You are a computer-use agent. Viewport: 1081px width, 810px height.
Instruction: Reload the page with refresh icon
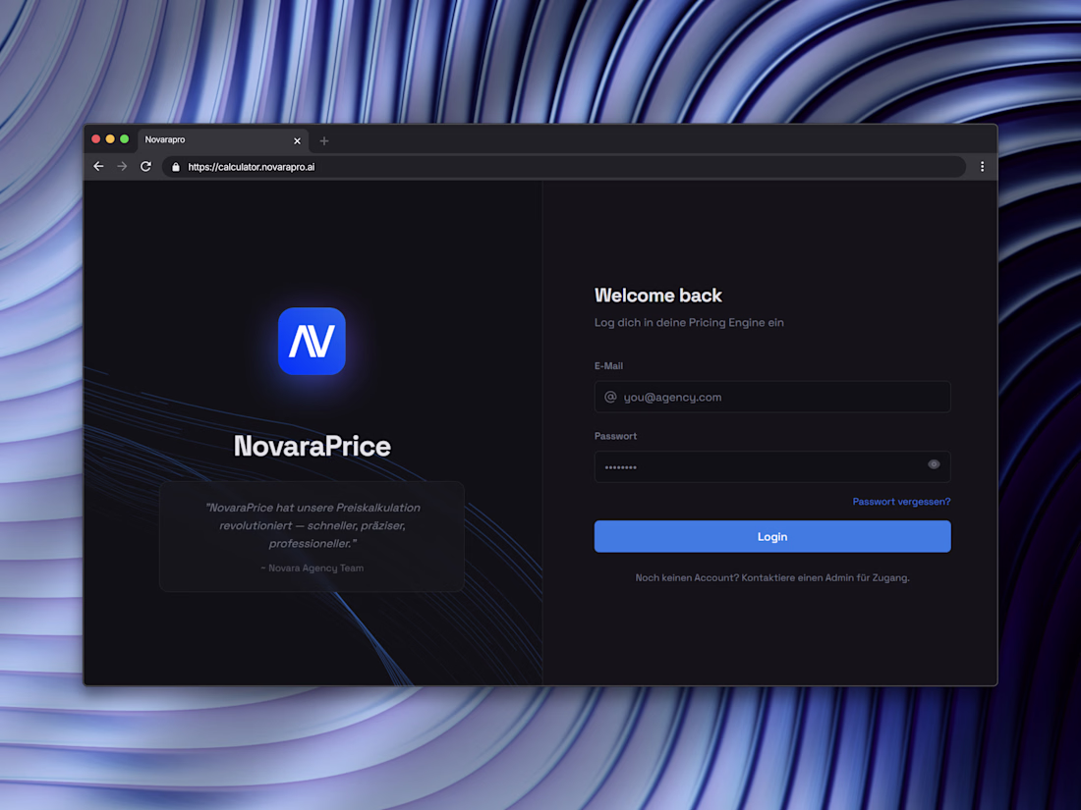point(145,167)
